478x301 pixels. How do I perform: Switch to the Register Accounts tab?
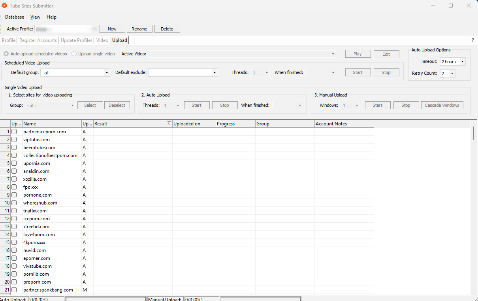coord(38,40)
